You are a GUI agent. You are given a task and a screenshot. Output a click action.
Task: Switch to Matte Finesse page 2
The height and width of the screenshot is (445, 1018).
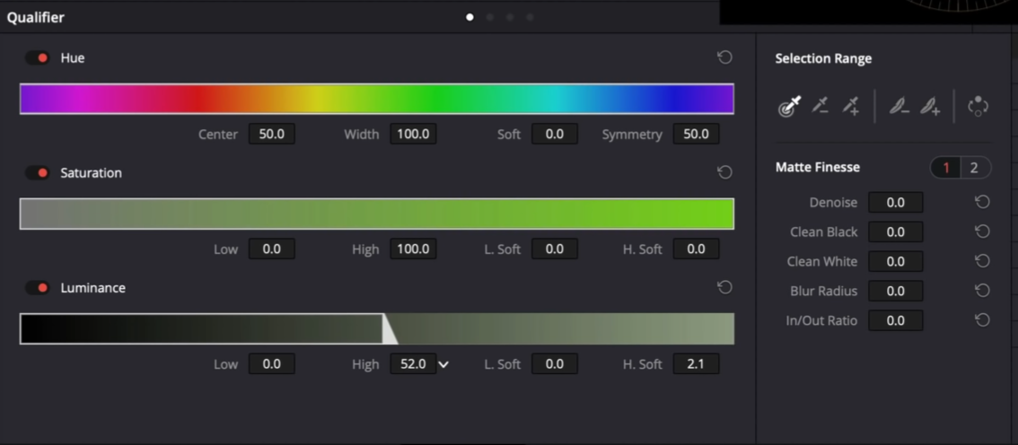pyautogui.click(x=974, y=168)
